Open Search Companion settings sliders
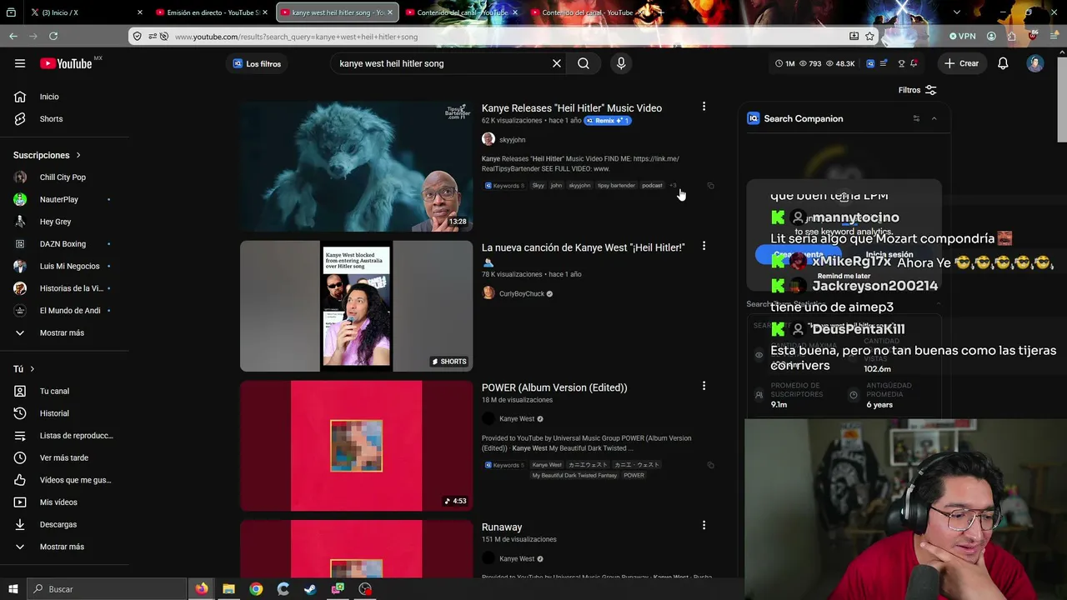Viewport: 1067px width, 600px height. click(916, 119)
